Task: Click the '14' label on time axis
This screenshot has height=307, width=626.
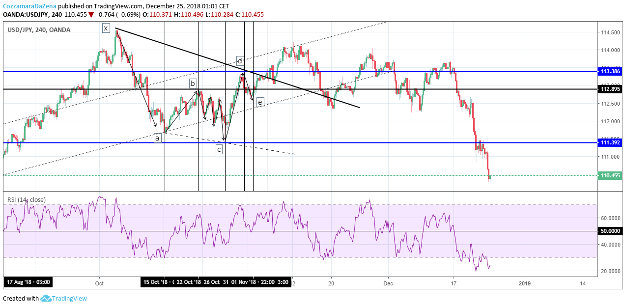Action: [583, 283]
